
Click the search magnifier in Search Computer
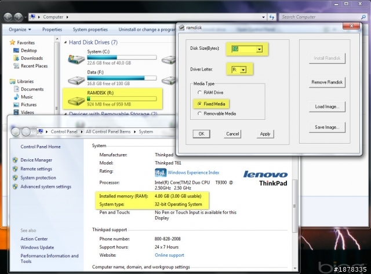click(363, 17)
